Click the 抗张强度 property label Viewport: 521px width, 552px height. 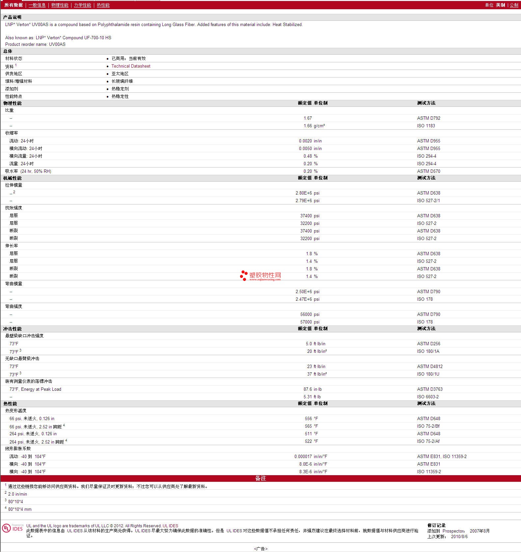[14, 208]
